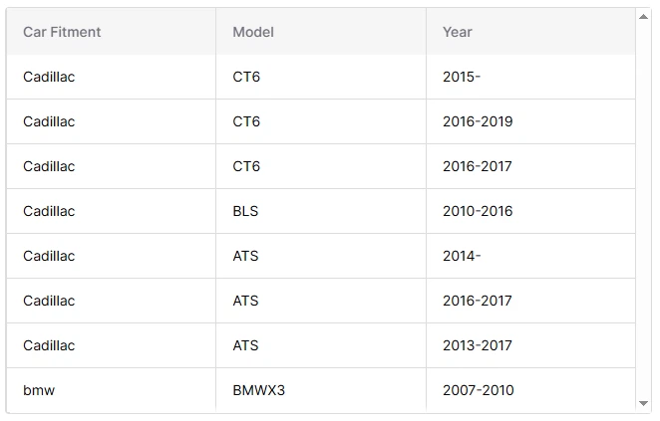
Task: Select the BMWX3 model cell
Action: click(x=258, y=390)
